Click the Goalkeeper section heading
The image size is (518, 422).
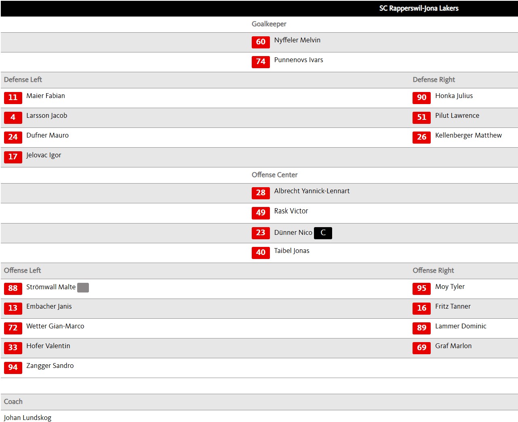(x=269, y=24)
